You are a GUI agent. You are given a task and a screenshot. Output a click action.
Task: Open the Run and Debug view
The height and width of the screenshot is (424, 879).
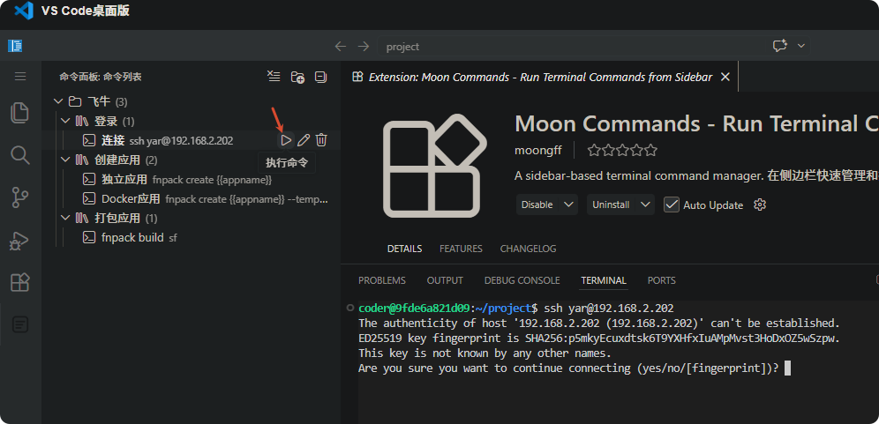coord(20,241)
